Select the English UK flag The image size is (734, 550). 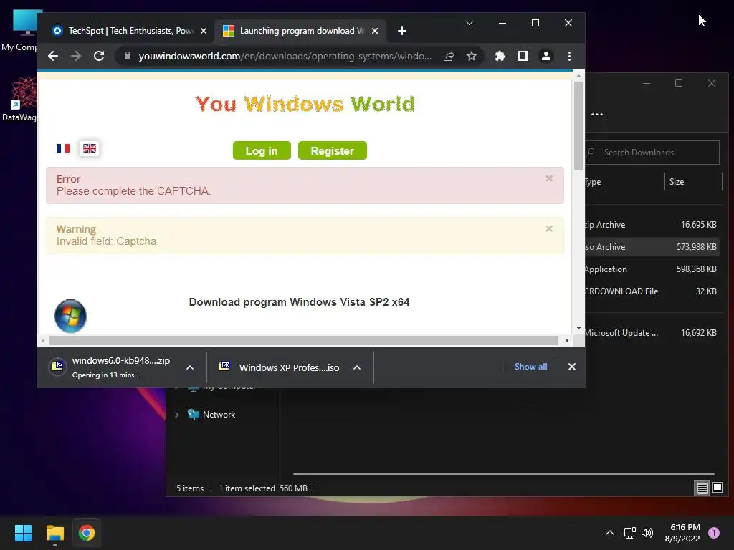click(90, 148)
